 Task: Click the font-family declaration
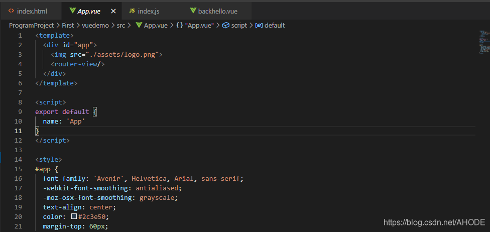[143, 179]
